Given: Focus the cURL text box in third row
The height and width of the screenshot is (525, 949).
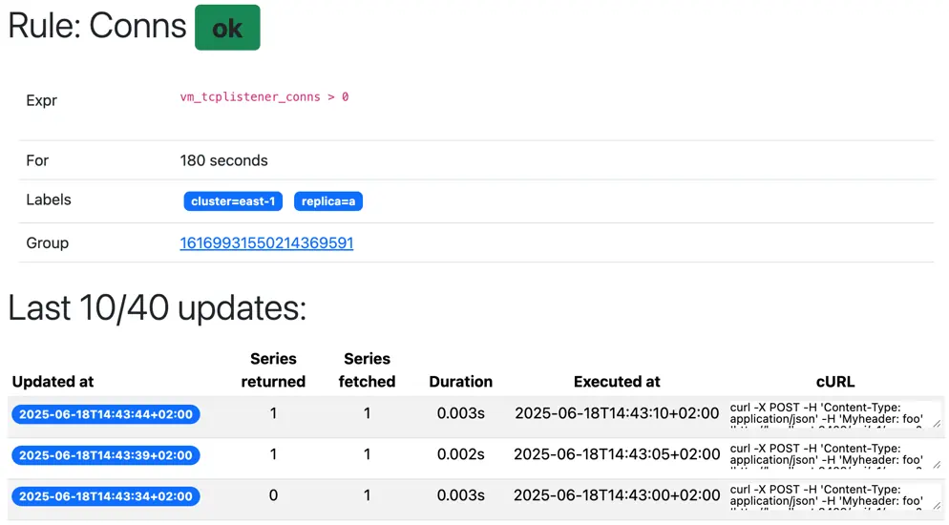Looking at the screenshot, I should tap(829, 496).
